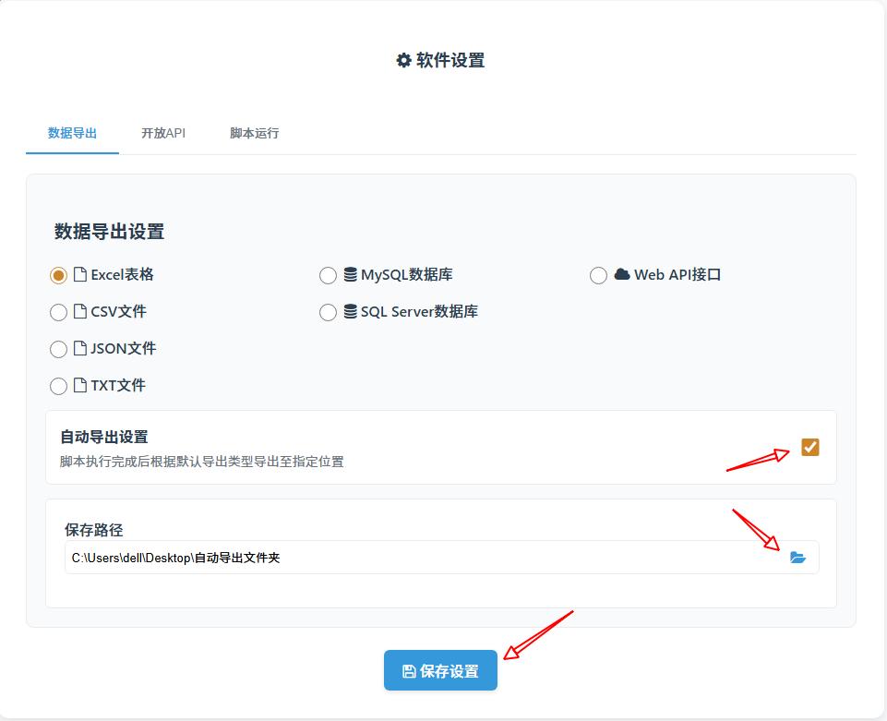Open the folder browse icon for 保存路径

click(797, 558)
